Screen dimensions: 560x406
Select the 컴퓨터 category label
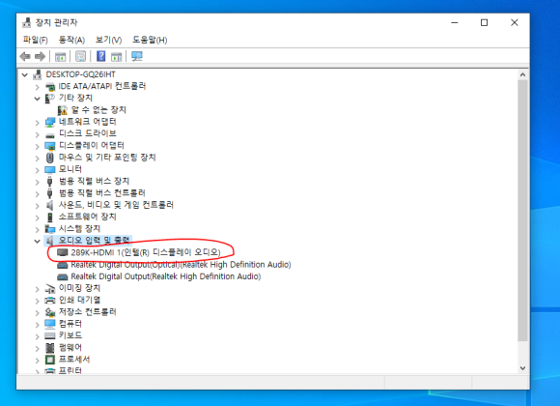[70, 324]
